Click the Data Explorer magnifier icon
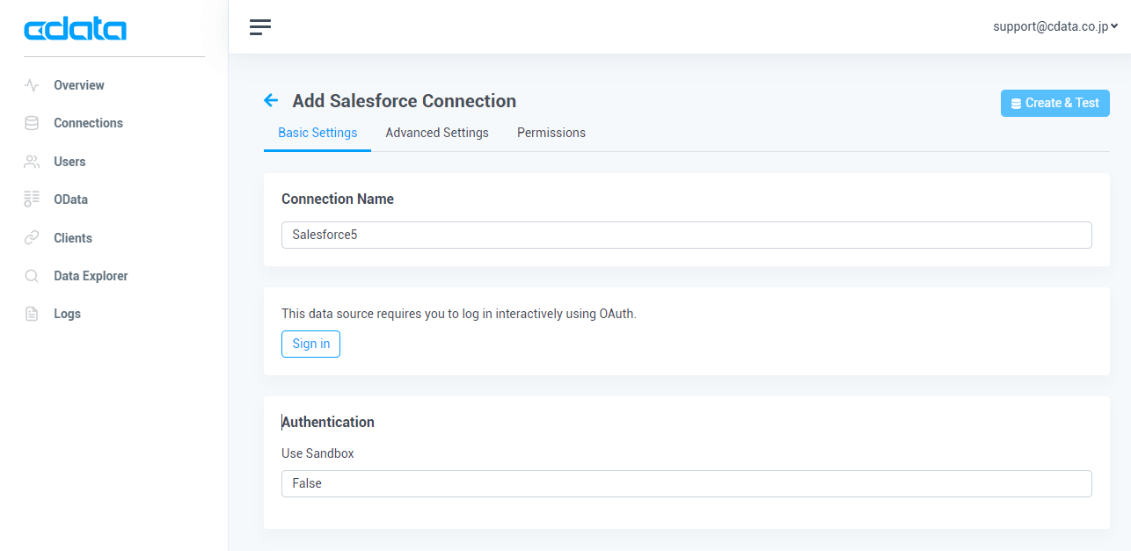Screen dimensions: 1131x551 tap(32, 276)
